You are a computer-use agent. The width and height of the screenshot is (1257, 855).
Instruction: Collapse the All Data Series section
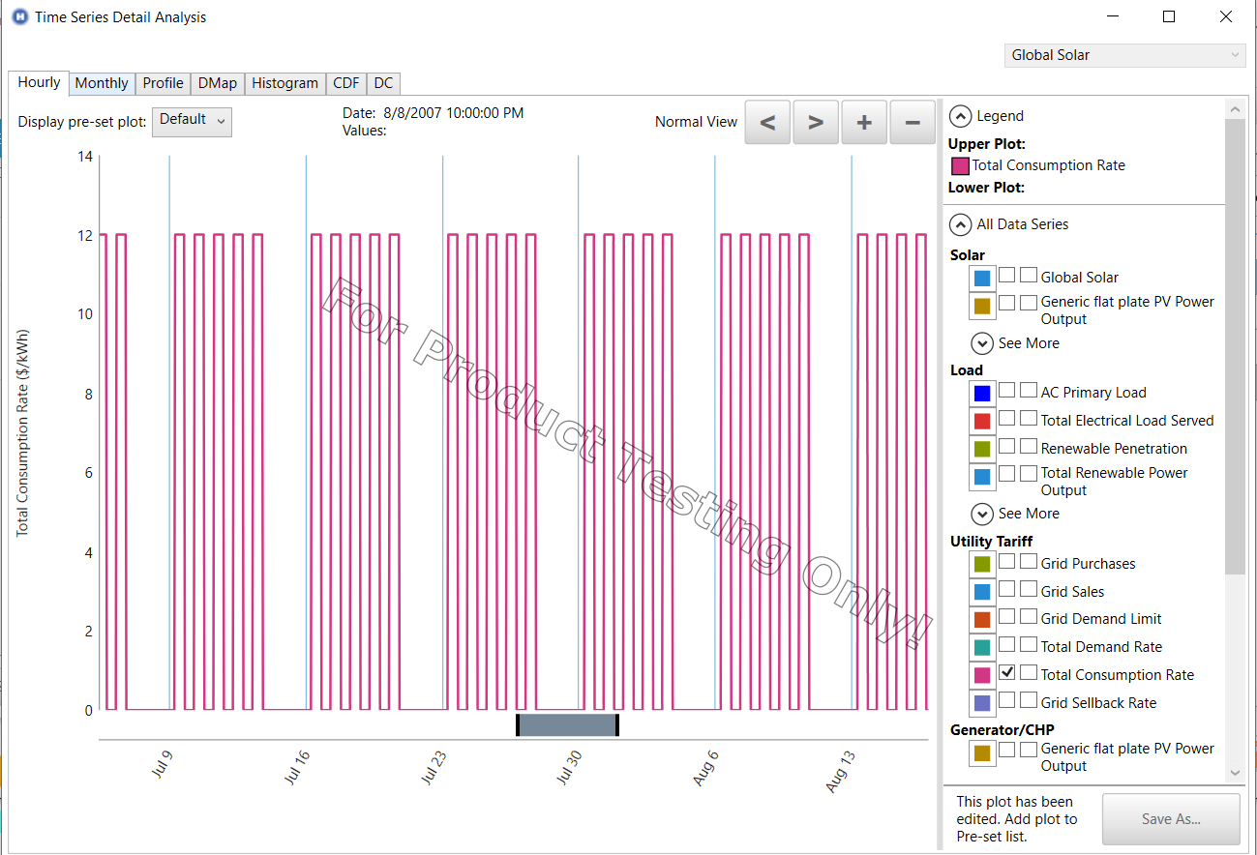(960, 224)
